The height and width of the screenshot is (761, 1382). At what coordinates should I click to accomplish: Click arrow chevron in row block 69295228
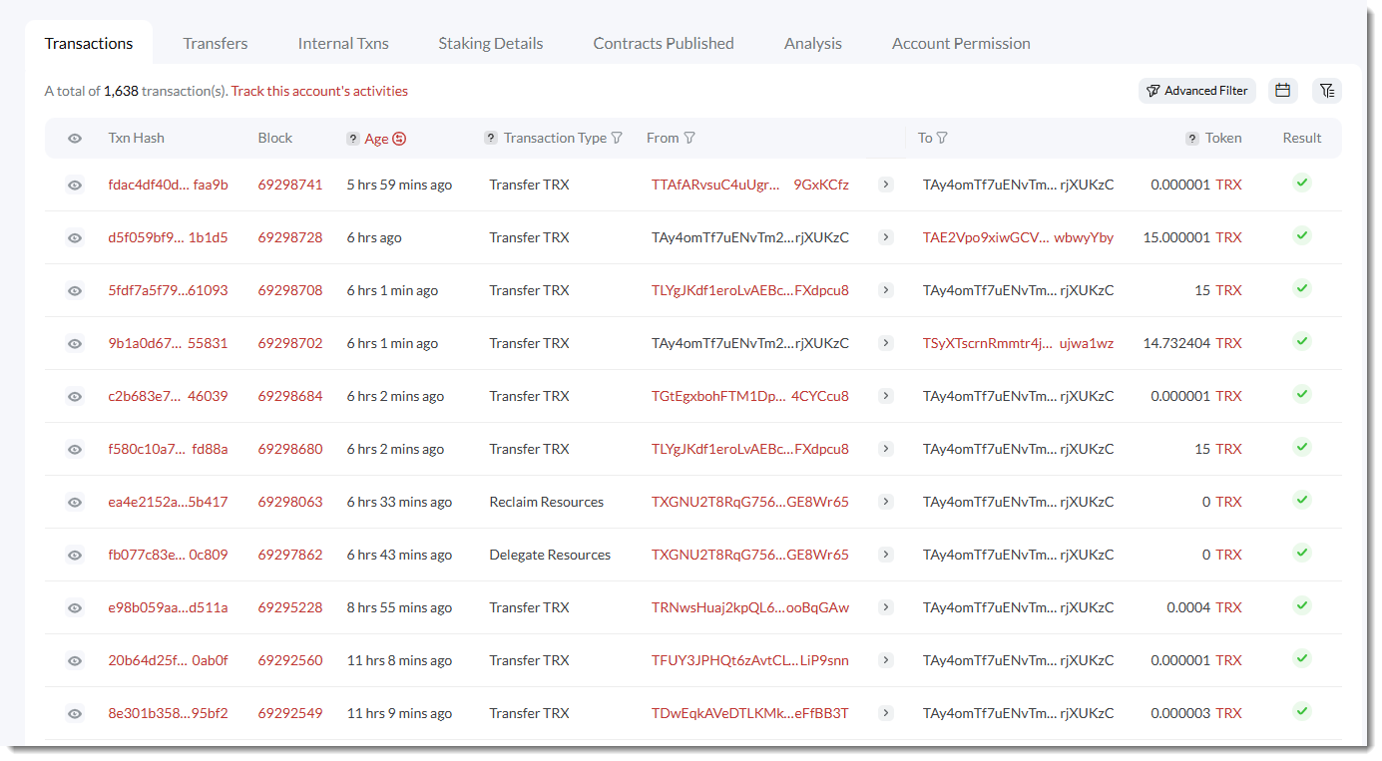885,607
